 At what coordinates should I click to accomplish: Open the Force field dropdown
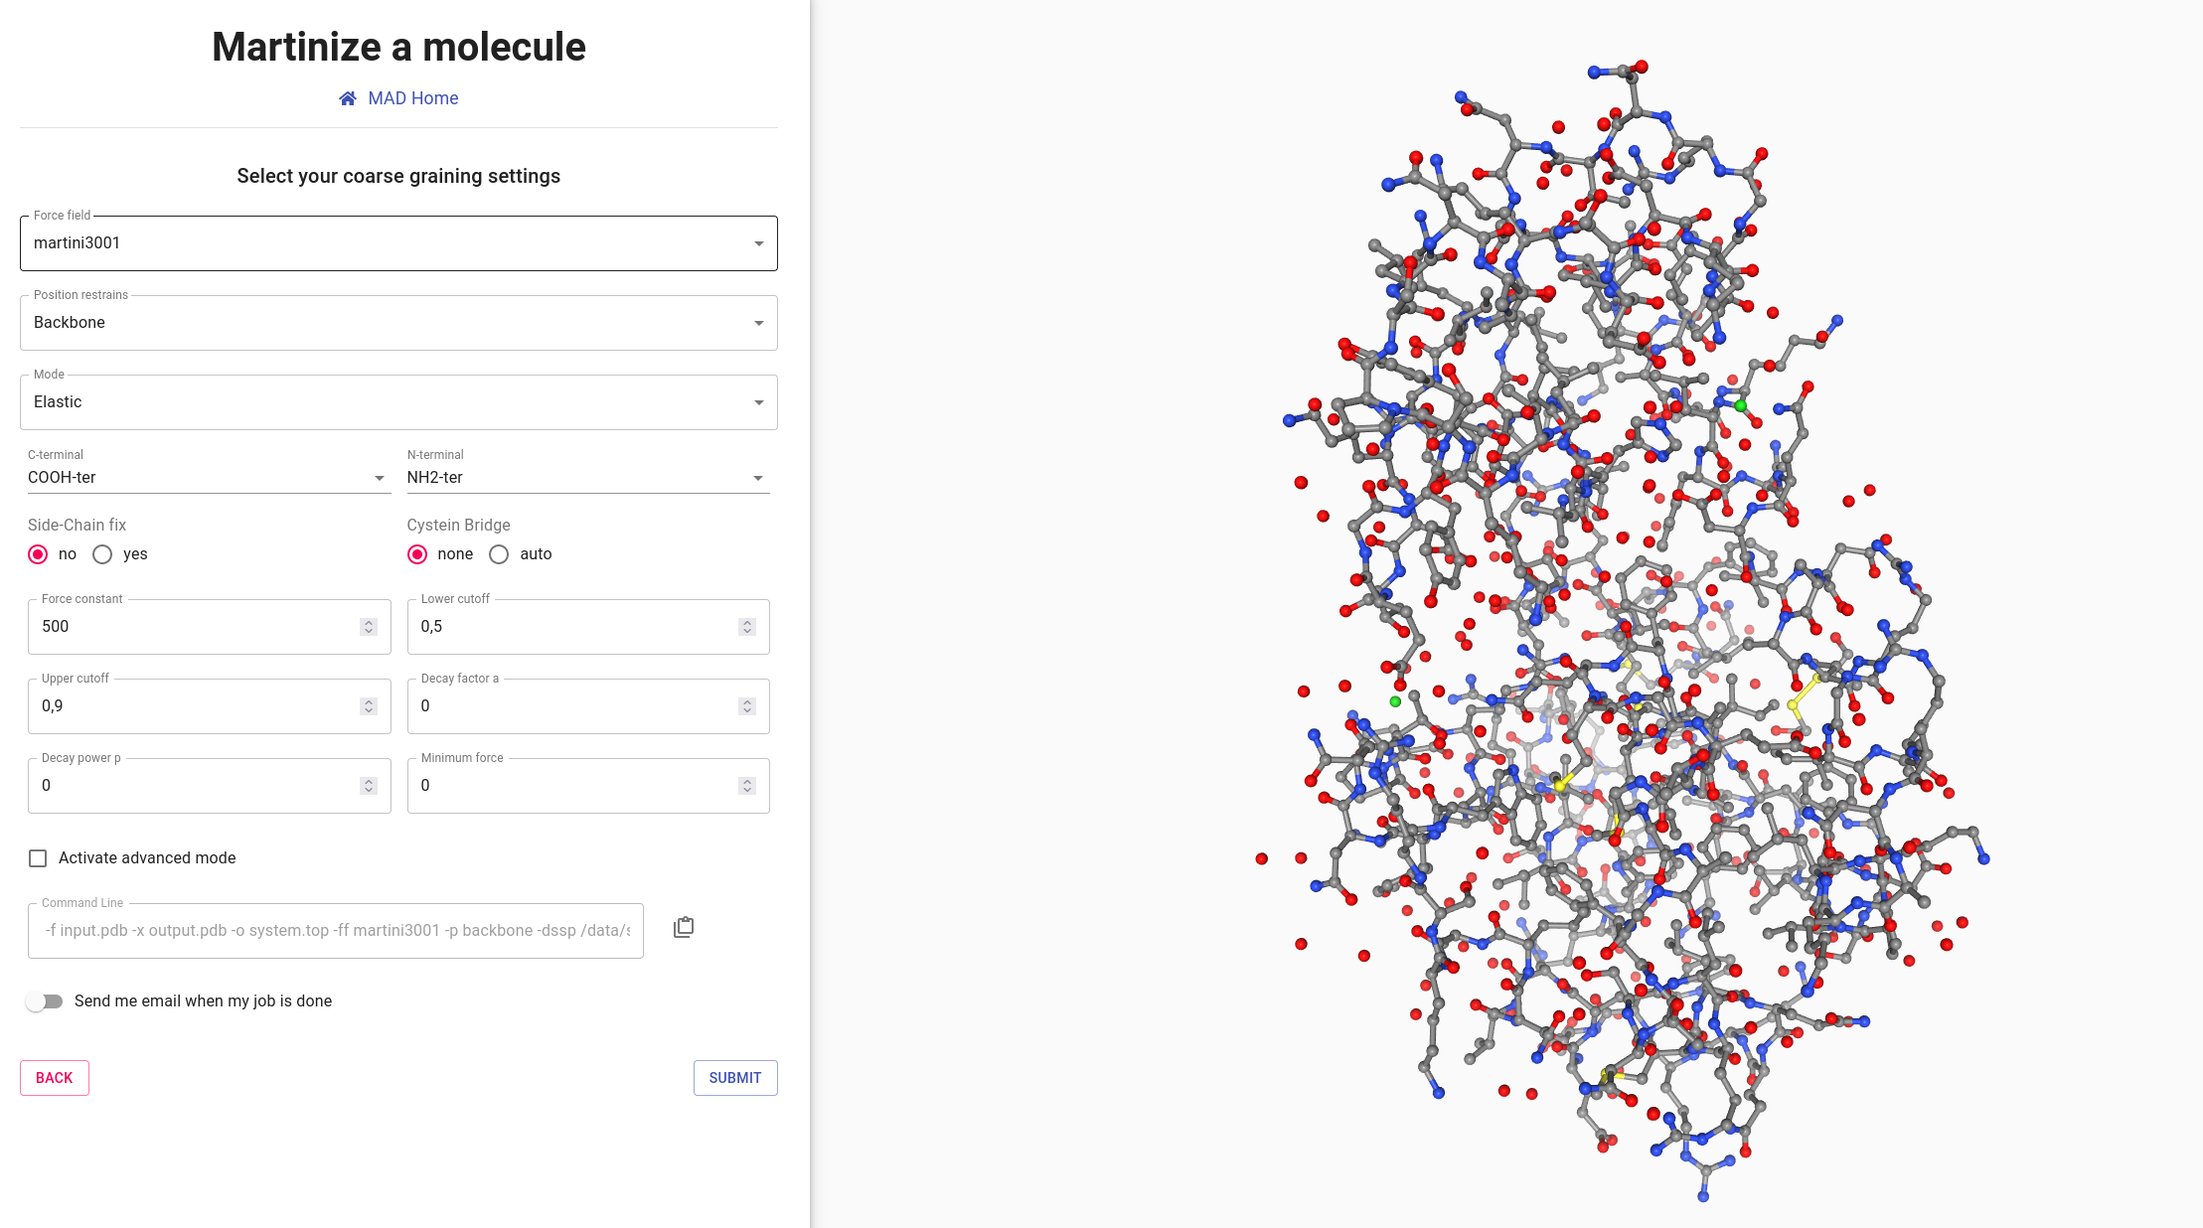[398, 243]
